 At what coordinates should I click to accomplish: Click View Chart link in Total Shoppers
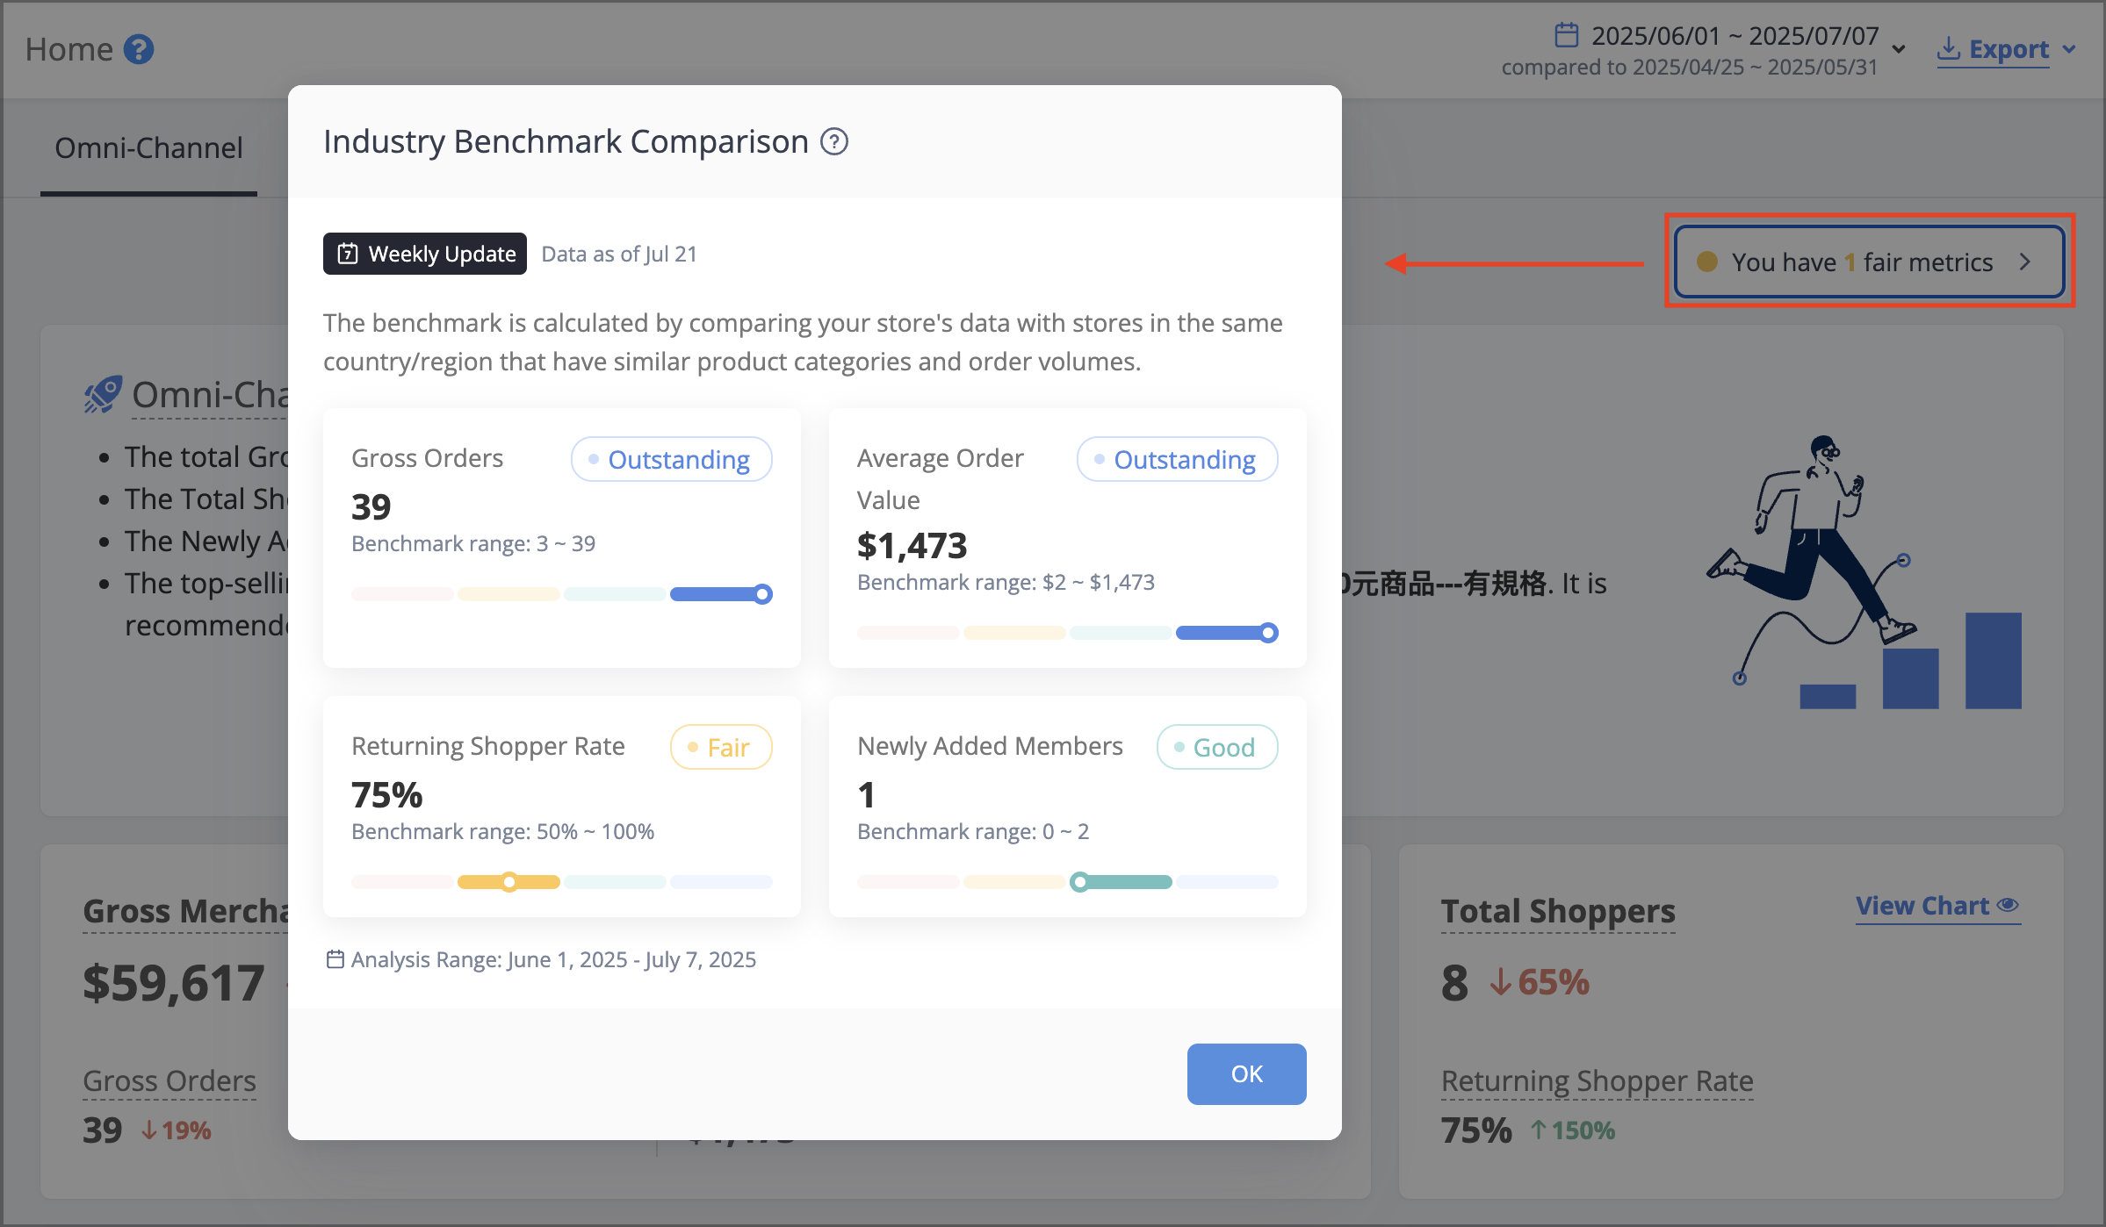click(x=1922, y=906)
